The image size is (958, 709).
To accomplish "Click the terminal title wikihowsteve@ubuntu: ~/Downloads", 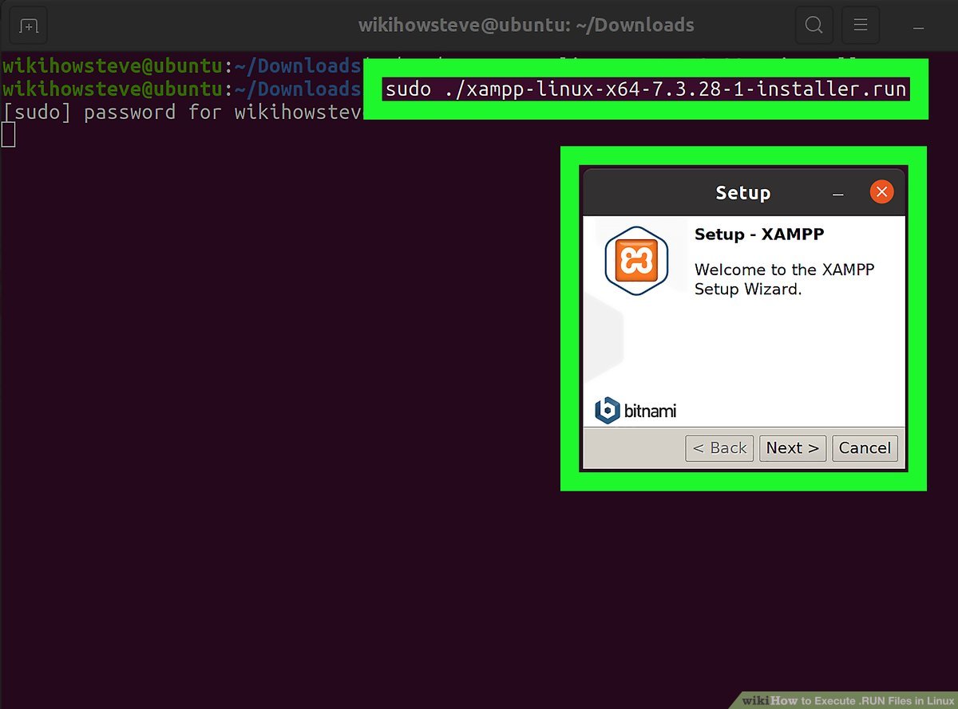I will [526, 26].
